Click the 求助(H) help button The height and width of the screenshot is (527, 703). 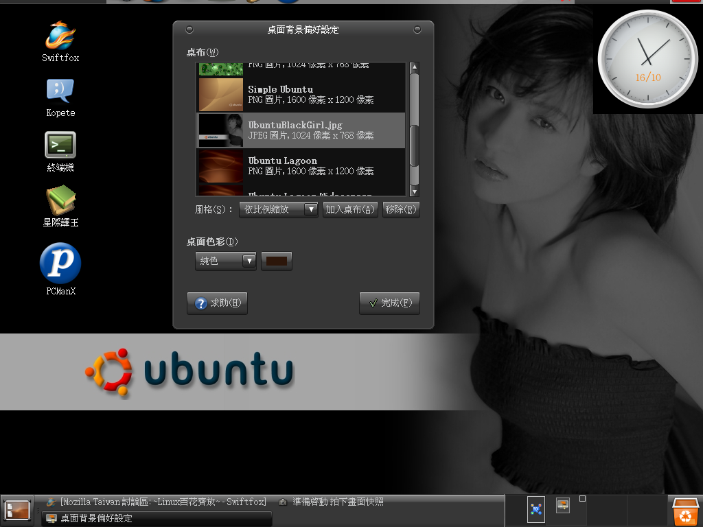coord(217,303)
